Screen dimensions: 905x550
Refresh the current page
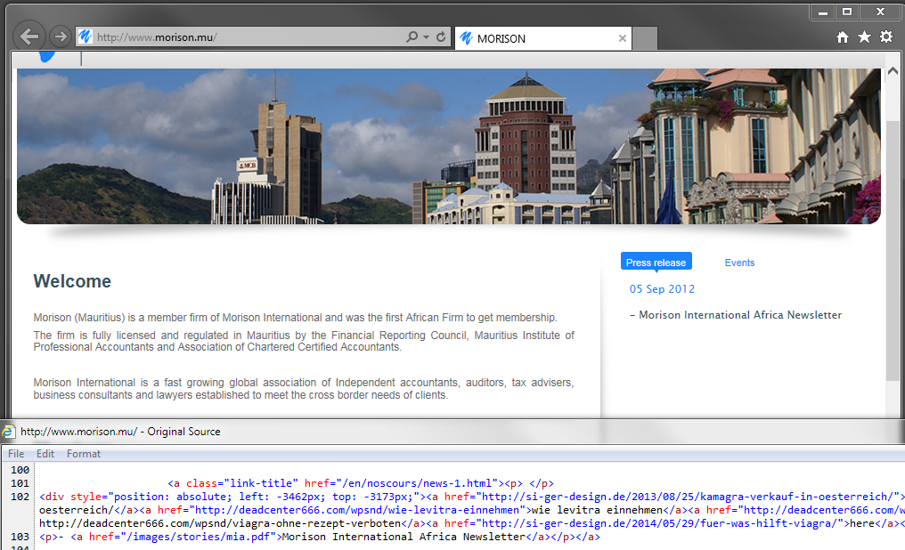[441, 36]
